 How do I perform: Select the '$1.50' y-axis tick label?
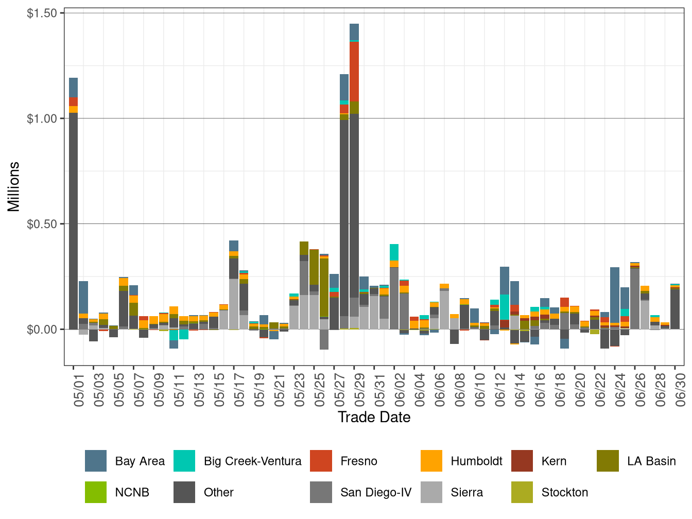point(42,13)
